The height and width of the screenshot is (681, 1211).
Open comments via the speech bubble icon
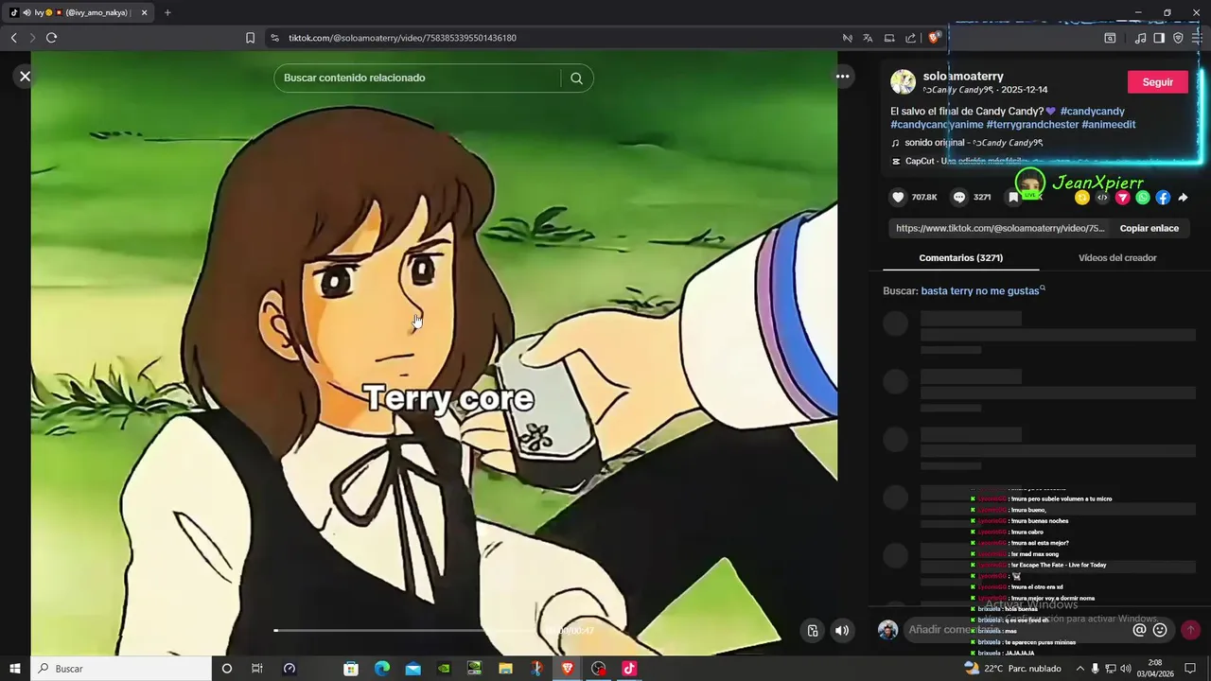tap(959, 197)
